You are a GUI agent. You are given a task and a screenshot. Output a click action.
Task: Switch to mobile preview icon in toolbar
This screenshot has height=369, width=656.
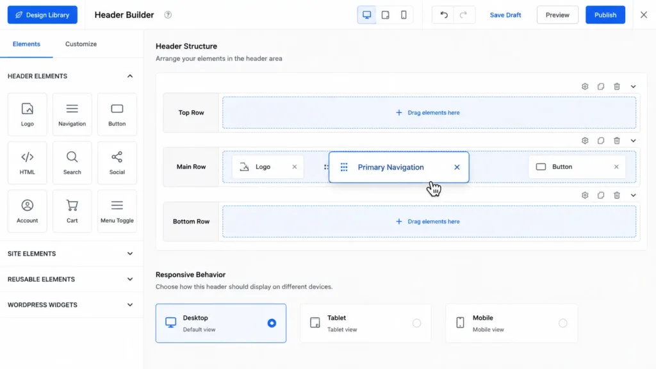coord(404,15)
